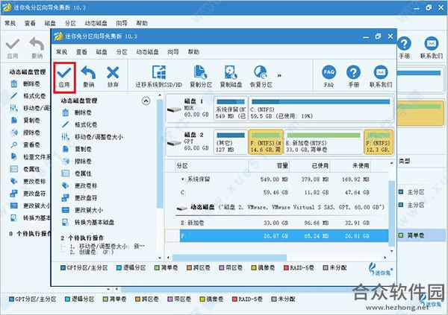Sort by the 未使用 column header
448x315 pixels.
(x=351, y=166)
